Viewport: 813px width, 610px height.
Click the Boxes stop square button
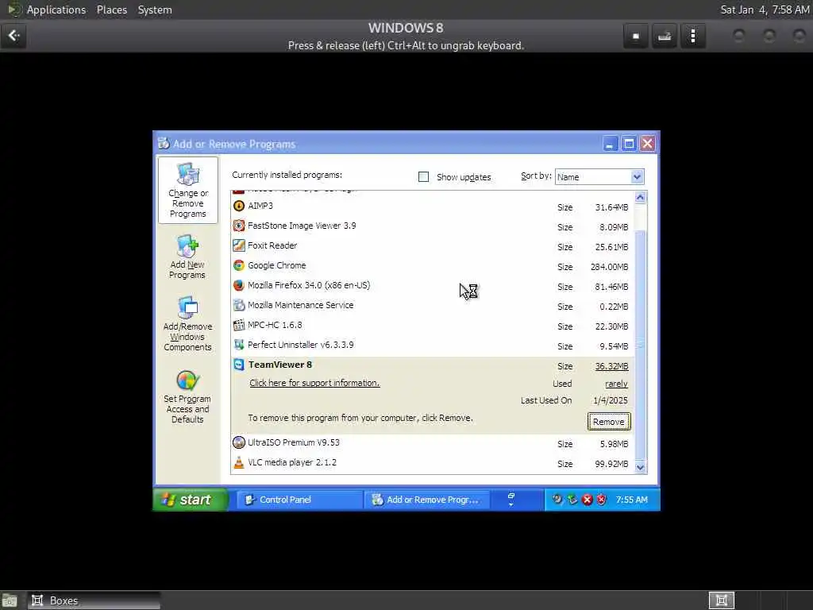coord(636,36)
